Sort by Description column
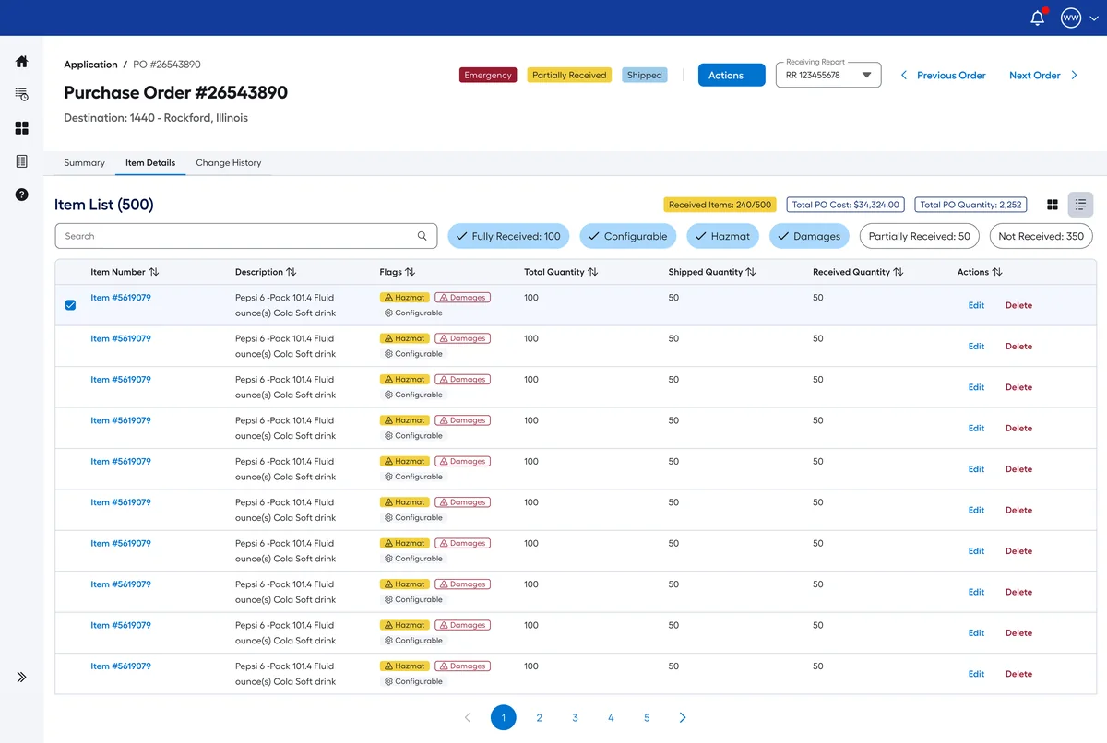The width and height of the screenshot is (1107, 743). 292,272
